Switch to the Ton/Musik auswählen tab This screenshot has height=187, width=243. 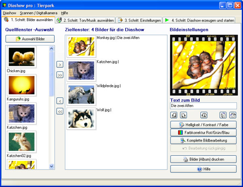click(85, 20)
